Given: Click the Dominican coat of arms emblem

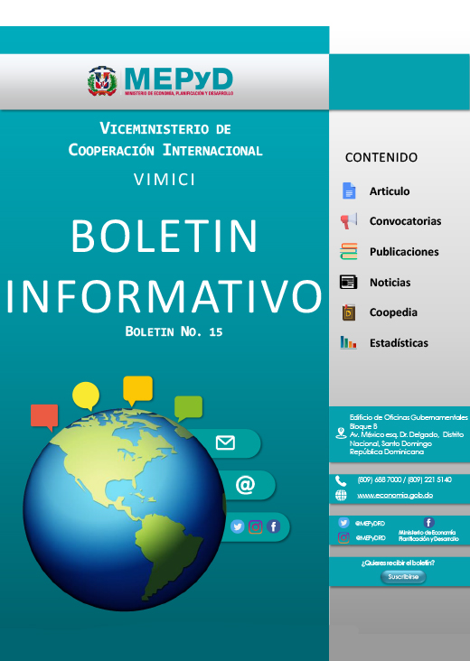Looking at the screenshot, I should pos(102,81).
